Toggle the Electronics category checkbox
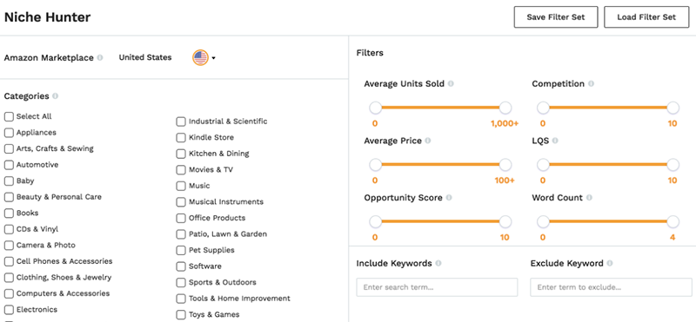 [9, 310]
